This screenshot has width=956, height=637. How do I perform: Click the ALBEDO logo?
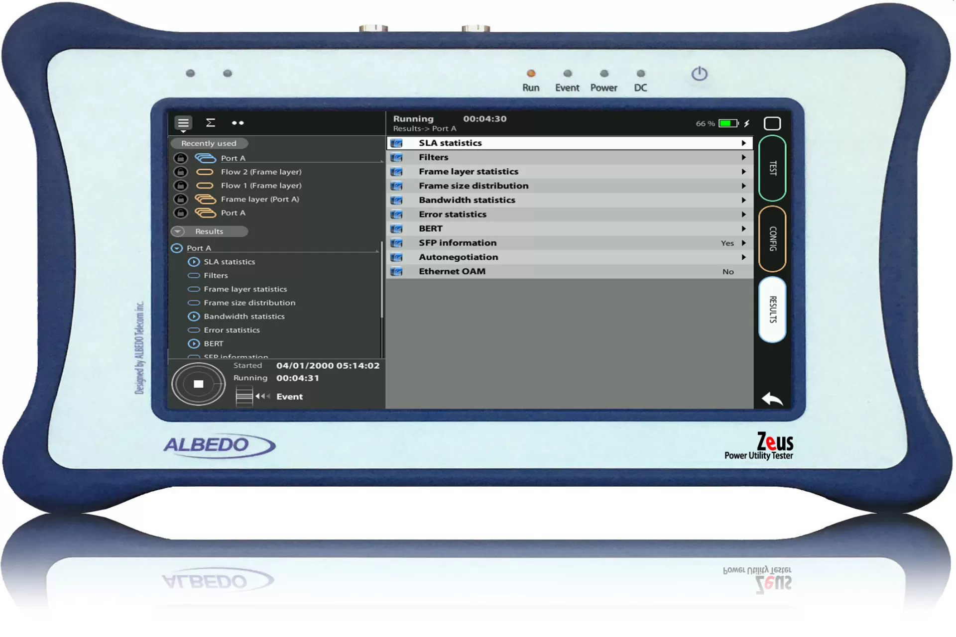click(x=219, y=445)
